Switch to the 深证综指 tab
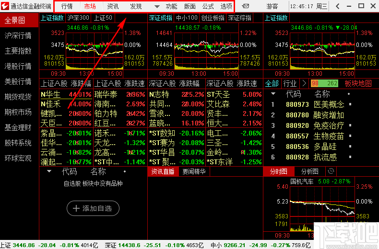This screenshot has width=379, height=249. point(239,18)
